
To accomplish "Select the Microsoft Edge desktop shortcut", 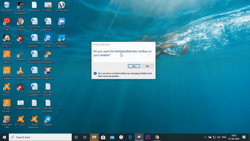I will [48, 41].
